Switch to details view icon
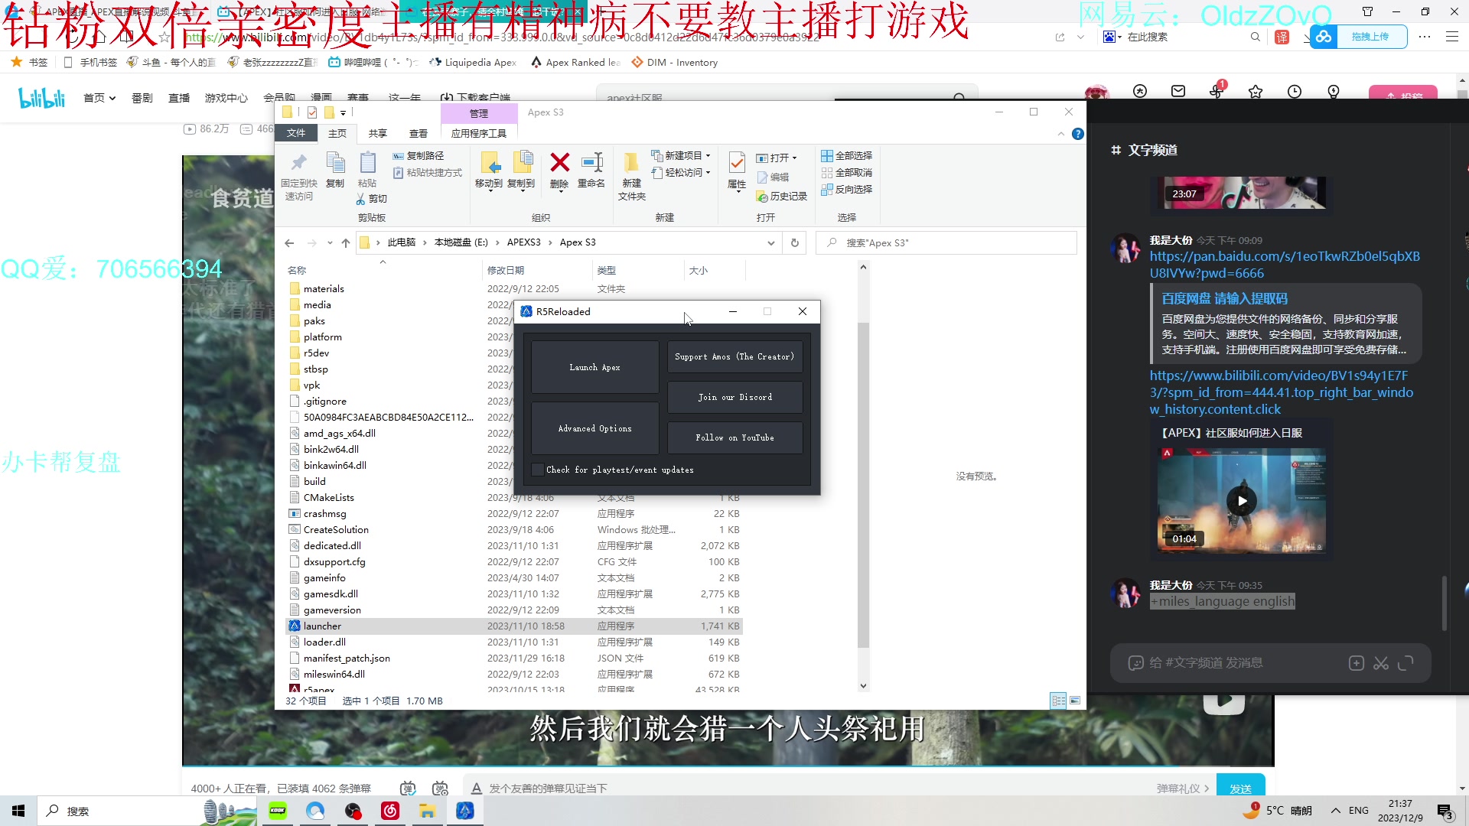1469x826 pixels. (1058, 701)
